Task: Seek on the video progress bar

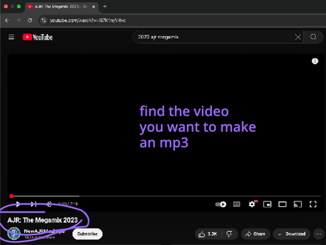Action: 166,196
